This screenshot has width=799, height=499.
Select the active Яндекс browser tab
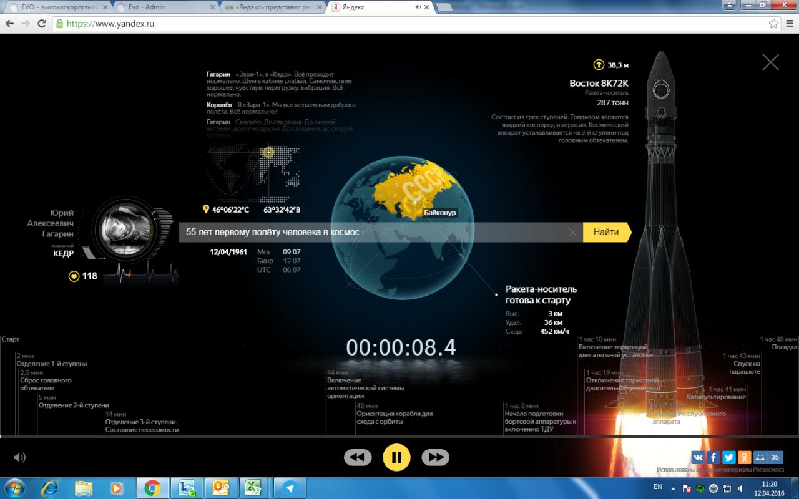coord(380,7)
